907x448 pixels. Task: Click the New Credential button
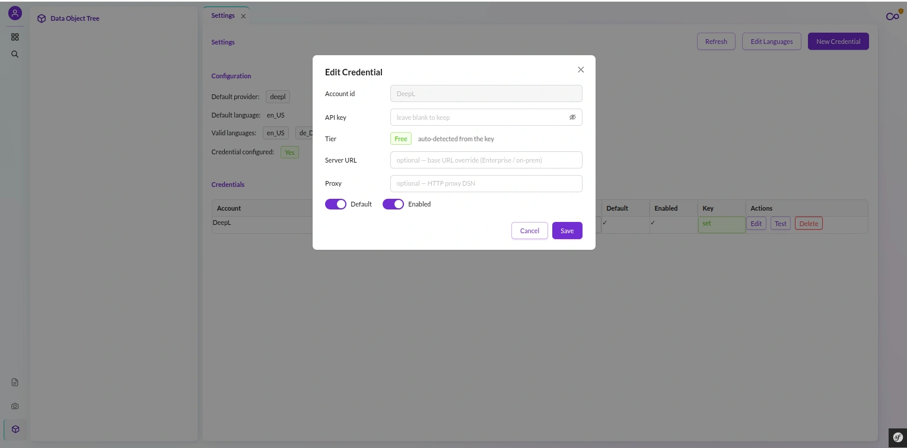[x=838, y=42]
